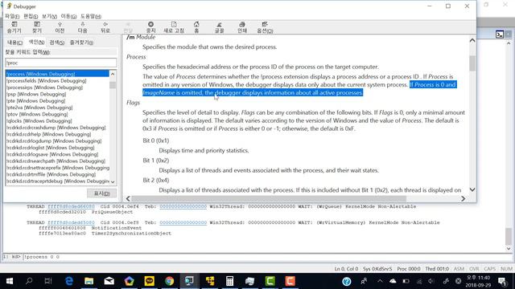Open the File (파일) menu
The image size is (515, 289).
pyautogui.click(x=12, y=16)
